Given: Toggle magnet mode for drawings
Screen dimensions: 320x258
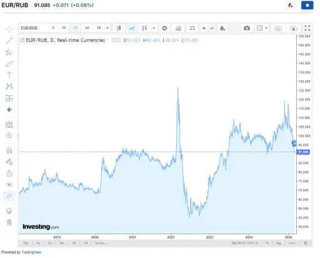Looking at the screenshot, I should point(9,150).
